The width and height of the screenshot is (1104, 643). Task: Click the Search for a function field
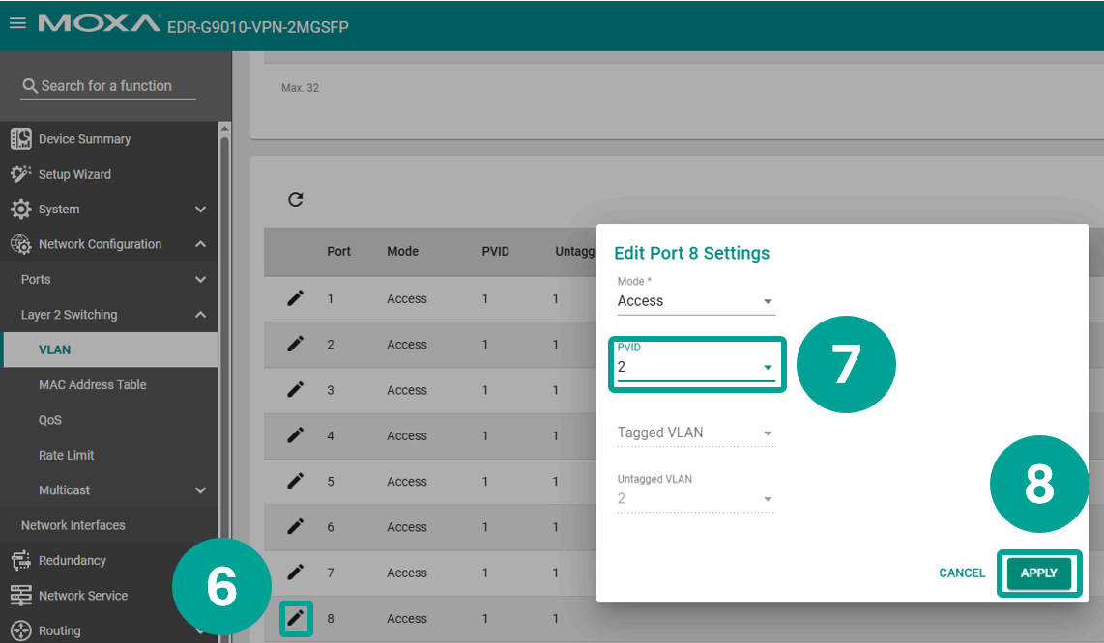point(108,86)
